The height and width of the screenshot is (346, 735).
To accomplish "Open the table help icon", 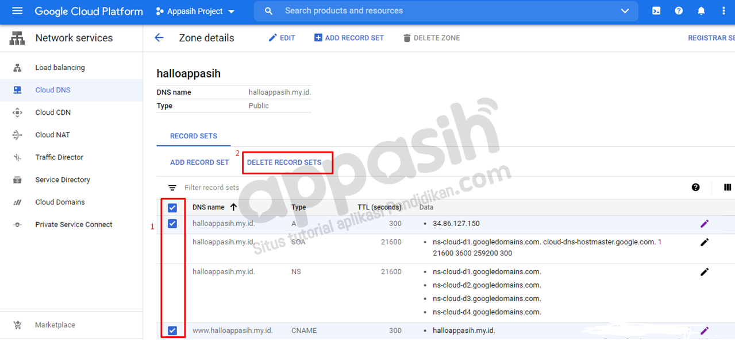I will (x=696, y=187).
